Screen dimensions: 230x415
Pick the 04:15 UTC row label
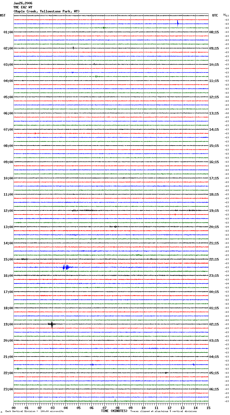click(x=214, y=357)
